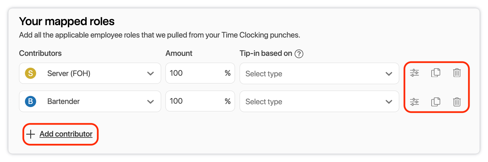Click the yellow S avatar for Server
The image size is (488, 162).
pos(30,73)
